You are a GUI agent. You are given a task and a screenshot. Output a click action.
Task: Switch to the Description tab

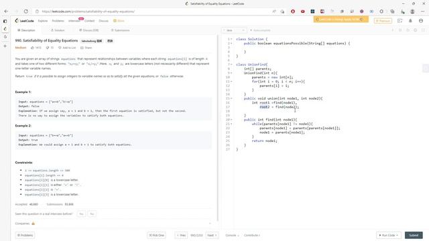26,30
